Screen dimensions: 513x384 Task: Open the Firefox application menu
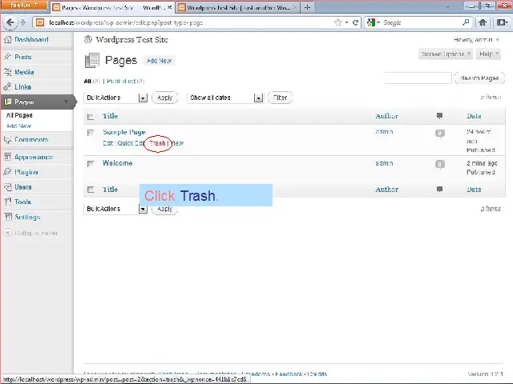[x=24, y=6]
